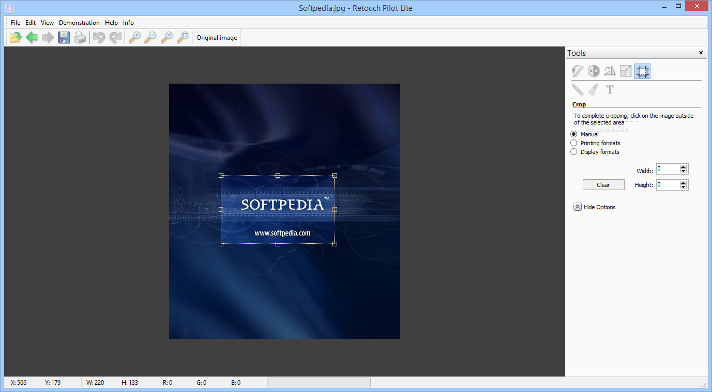Close the Tools panel
Screen dimensions: 712x392
pos(701,53)
